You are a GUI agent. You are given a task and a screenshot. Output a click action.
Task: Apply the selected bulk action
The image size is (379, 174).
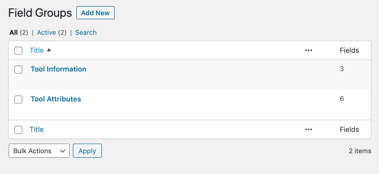(87, 151)
